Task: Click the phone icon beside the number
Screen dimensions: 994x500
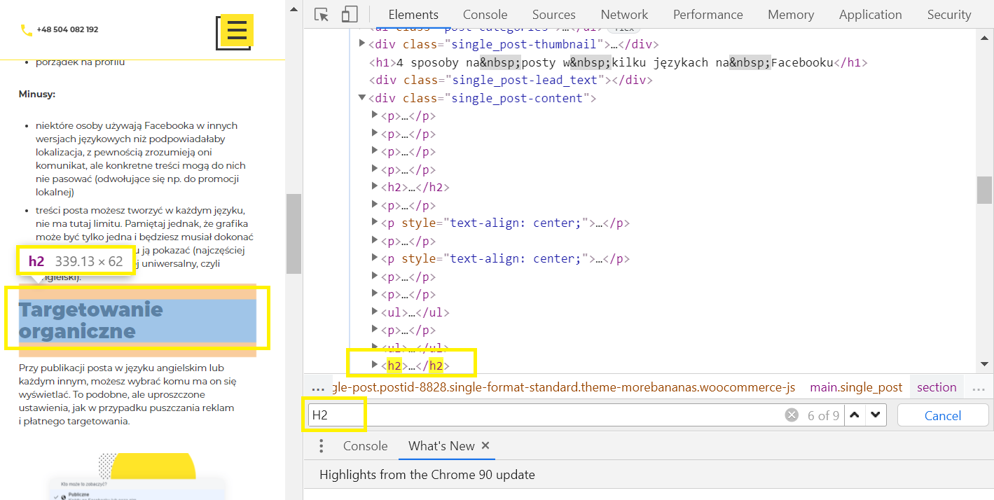Action: [27, 30]
